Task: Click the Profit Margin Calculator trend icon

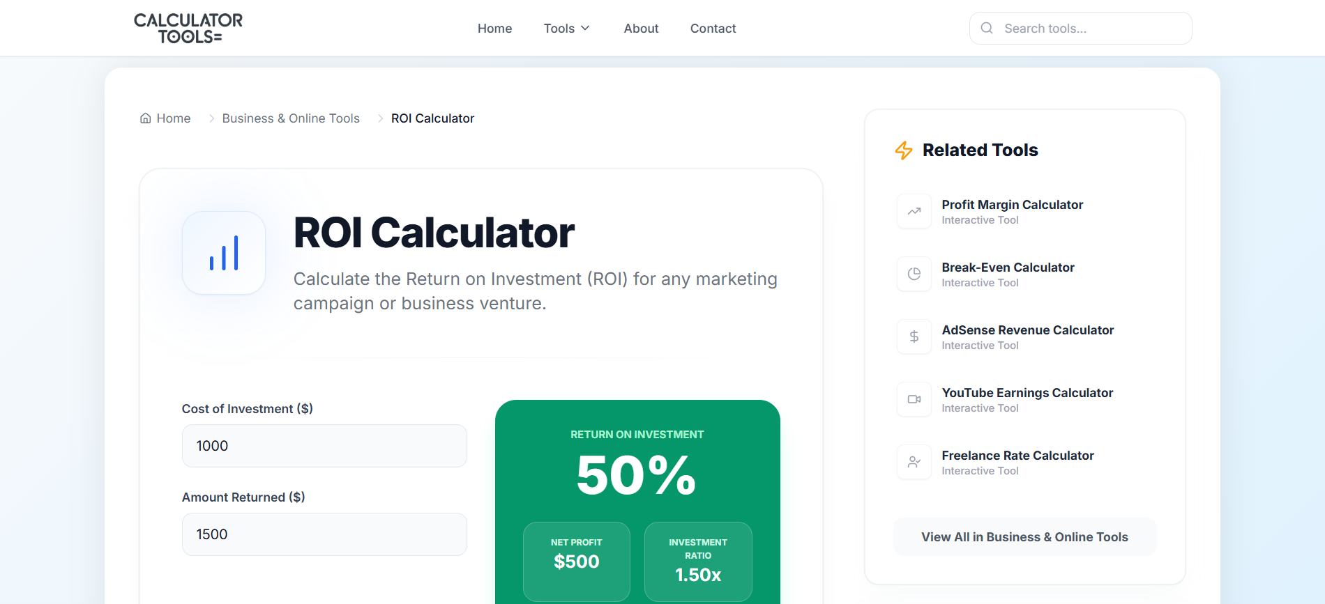Action: (x=914, y=210)
